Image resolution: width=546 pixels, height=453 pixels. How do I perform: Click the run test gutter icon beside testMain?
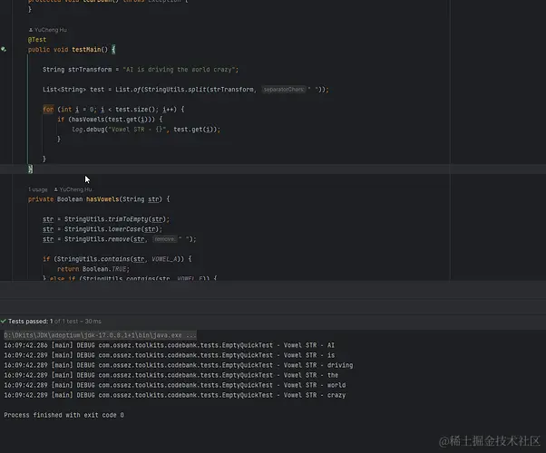click(x=4, y=50)
